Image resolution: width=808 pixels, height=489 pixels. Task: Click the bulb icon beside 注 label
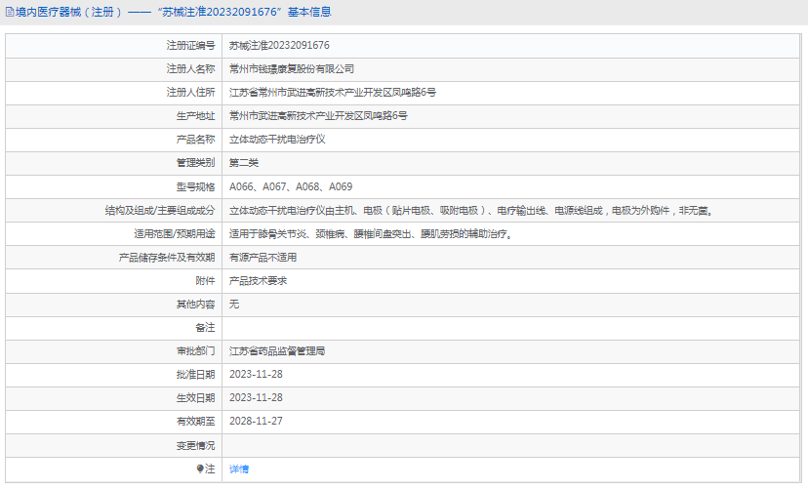[x=200, y=469]
